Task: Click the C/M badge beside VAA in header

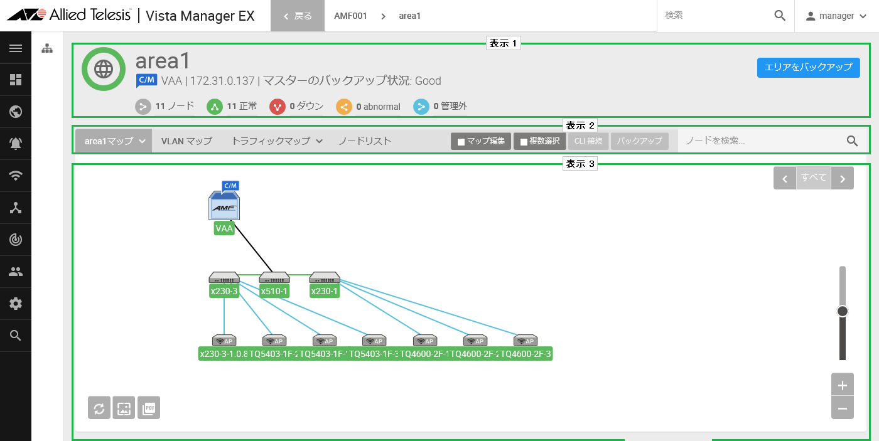Action: [x=146, y=80]
